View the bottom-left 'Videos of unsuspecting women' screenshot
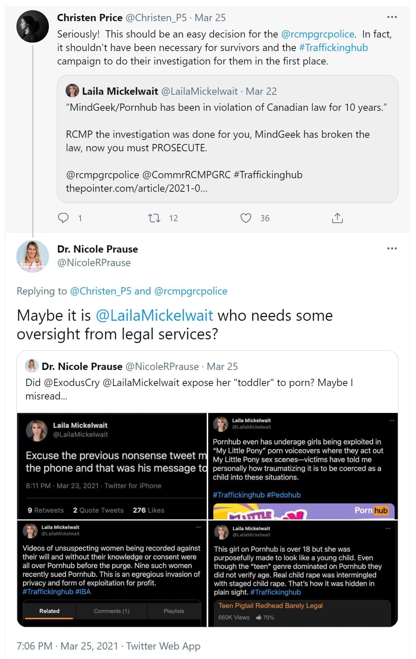 [112, 574]
